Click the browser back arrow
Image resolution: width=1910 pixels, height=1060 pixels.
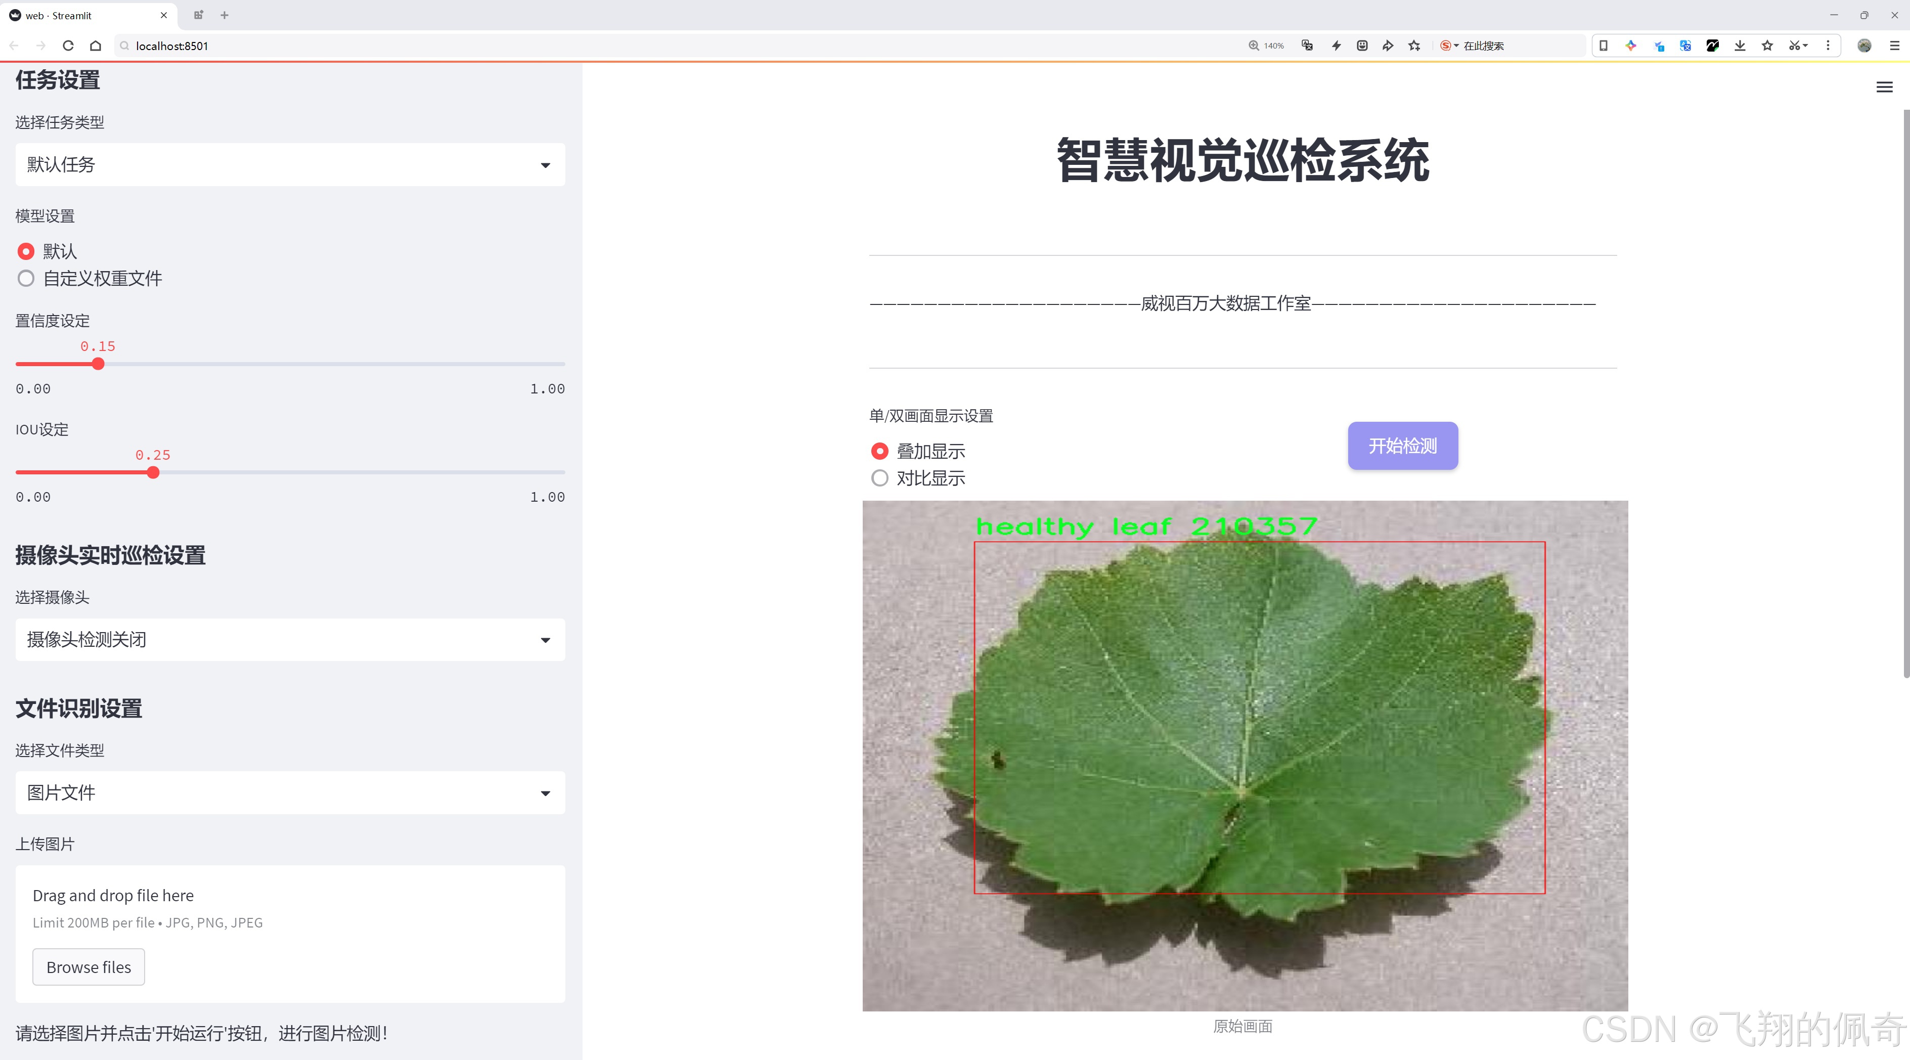tap(14, 46)
